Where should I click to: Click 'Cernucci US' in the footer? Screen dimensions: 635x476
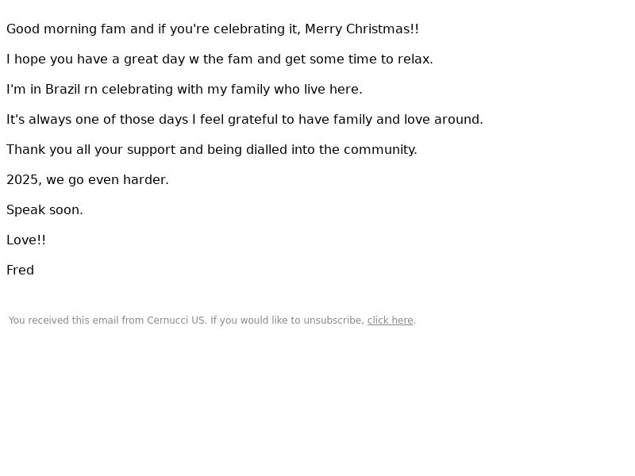[175, 321]
